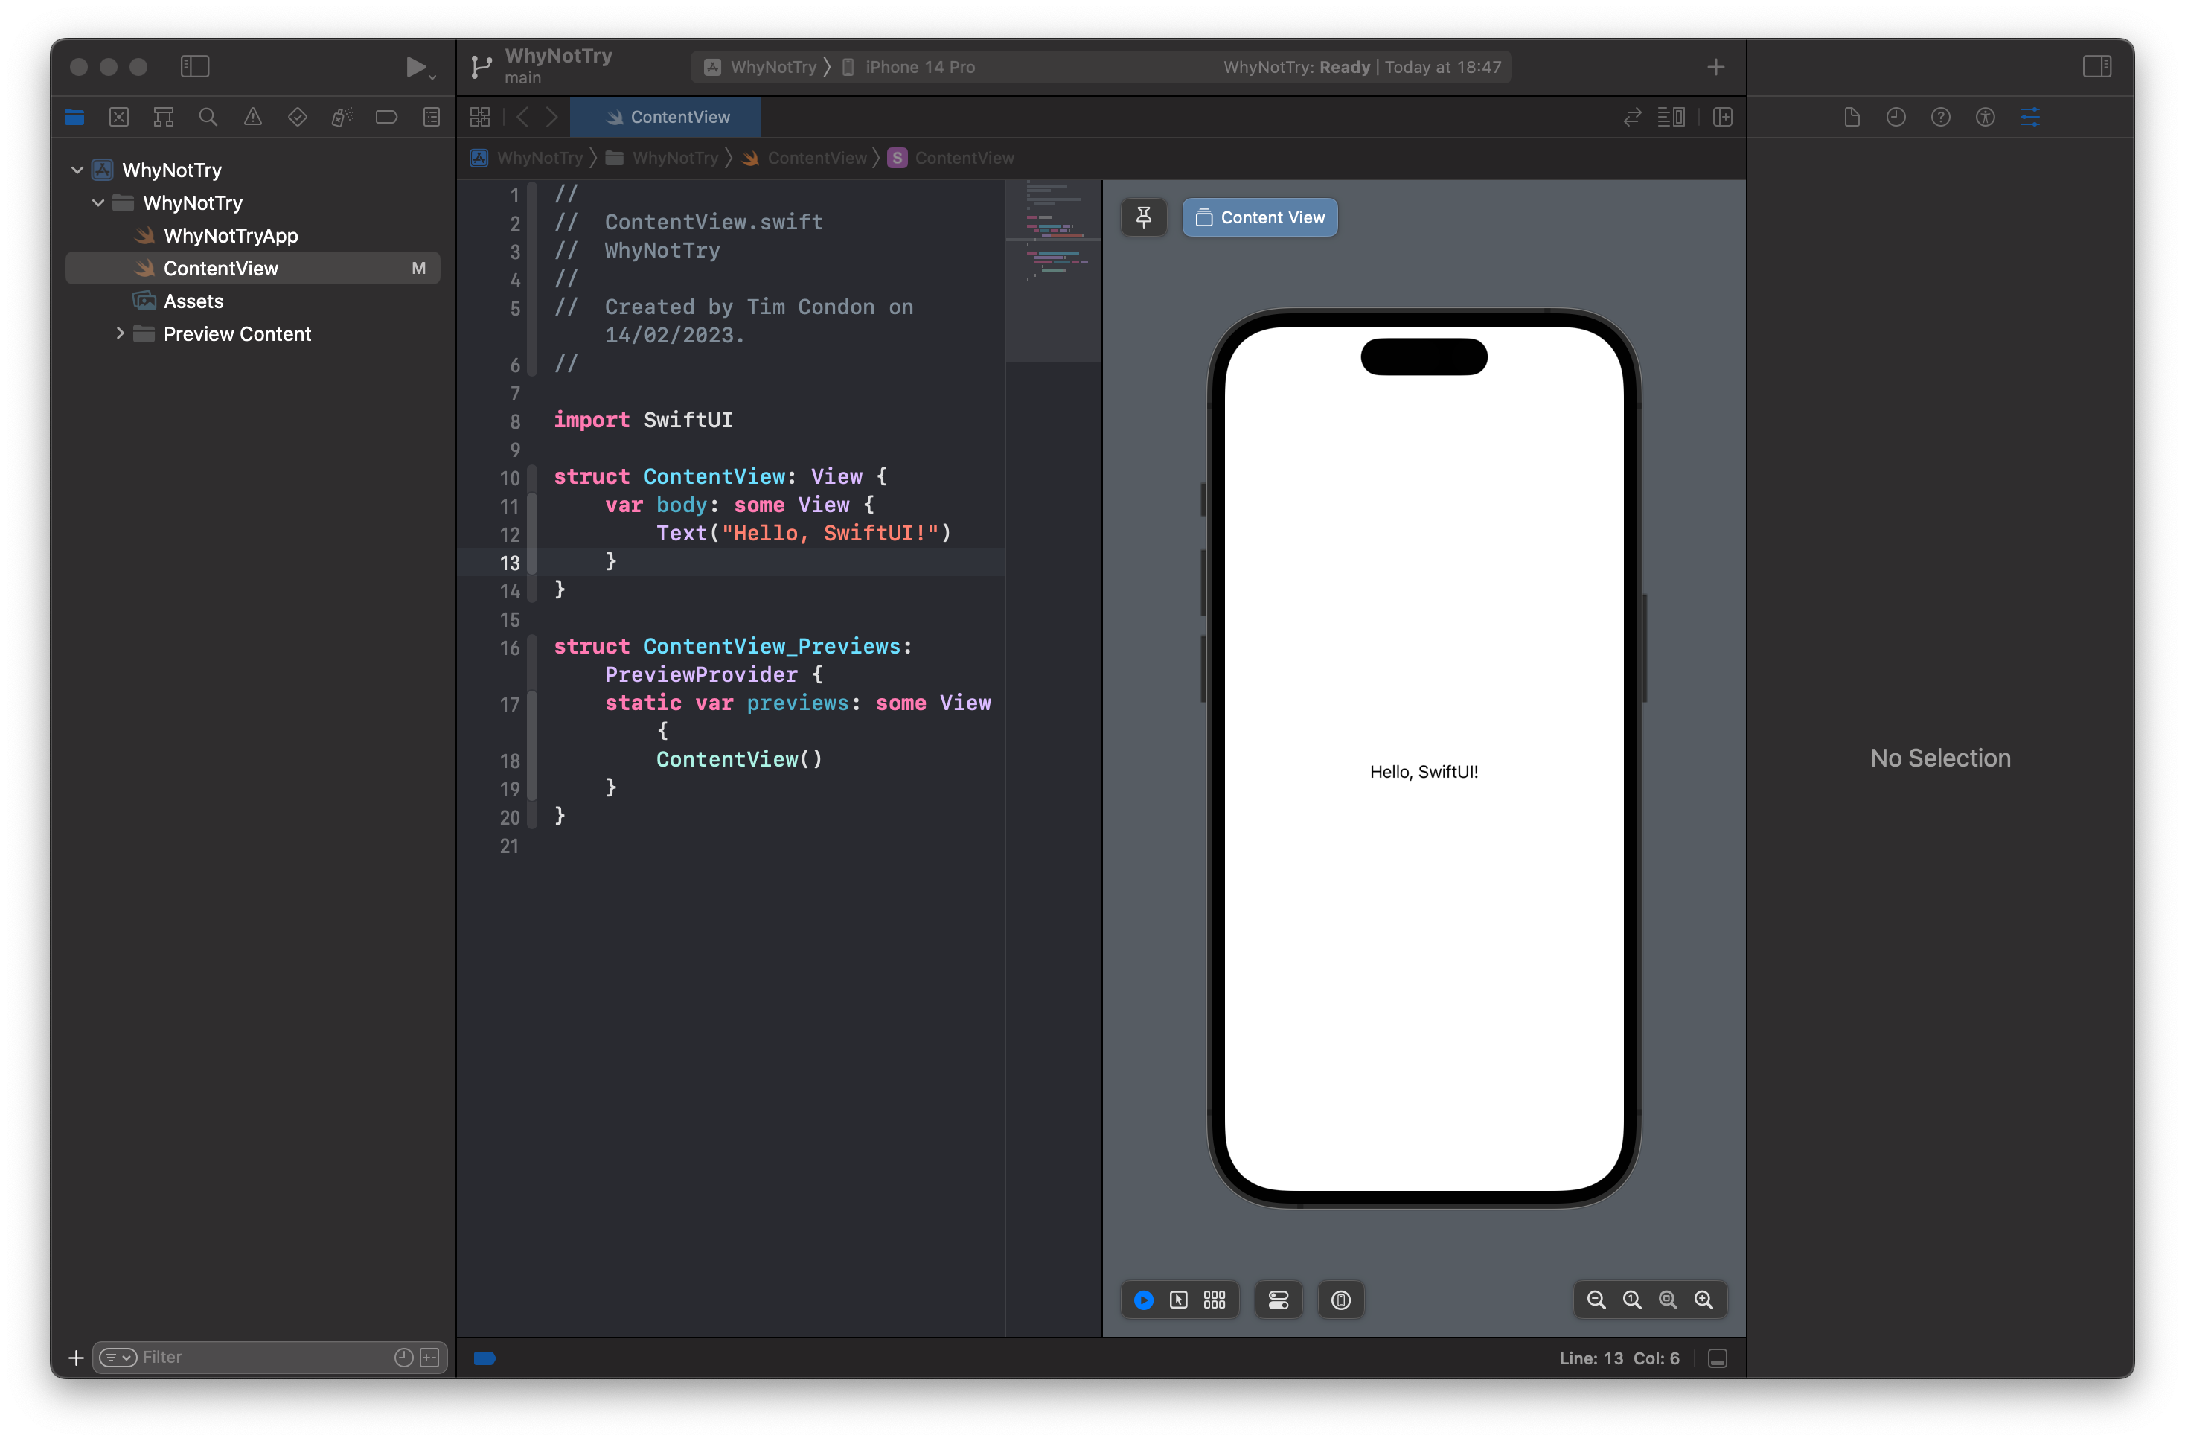
Task: Click ContentView struct symbol in jump bar
Action: click(951, 158)
